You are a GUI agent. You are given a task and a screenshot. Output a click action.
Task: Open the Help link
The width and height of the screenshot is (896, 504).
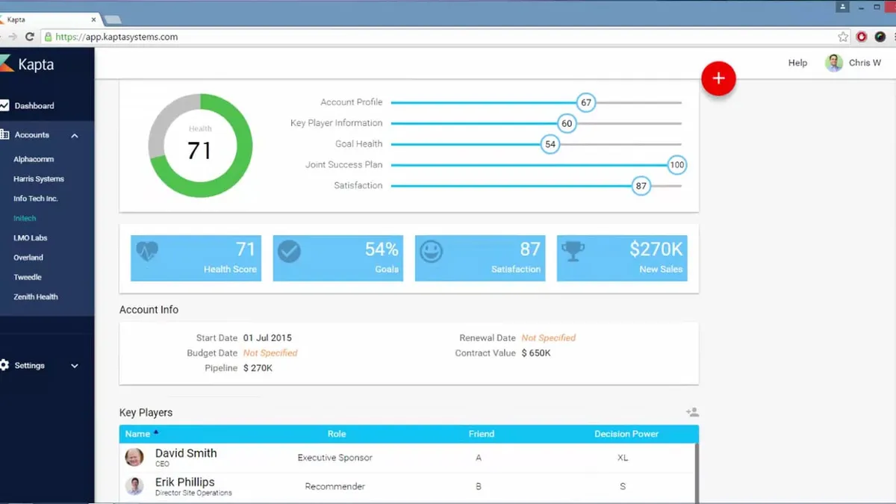point(797,63)
